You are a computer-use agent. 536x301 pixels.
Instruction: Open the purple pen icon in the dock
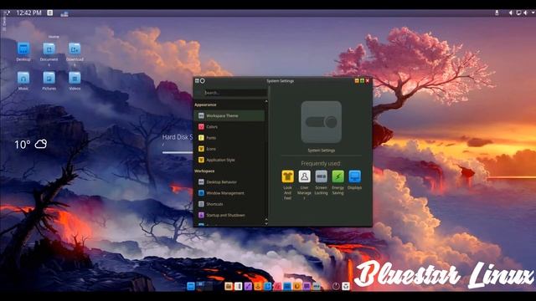[248, 286]
